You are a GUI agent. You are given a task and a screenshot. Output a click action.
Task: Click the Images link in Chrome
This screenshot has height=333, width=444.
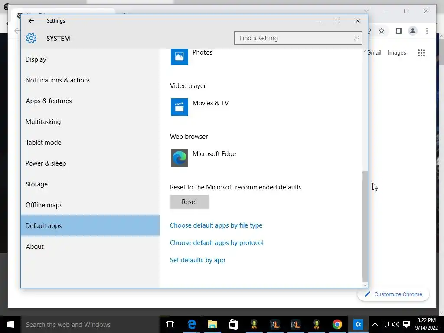pyautogui.click(x=397, y=52)
